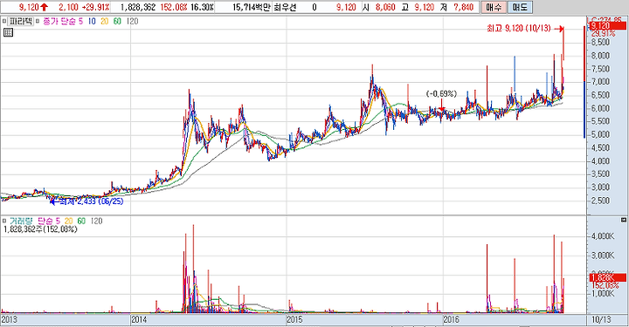Toggle the square before 종가 단순
The width and height of the screenshot is (629, 327).
pyautogui.click(x=38, y=21)
